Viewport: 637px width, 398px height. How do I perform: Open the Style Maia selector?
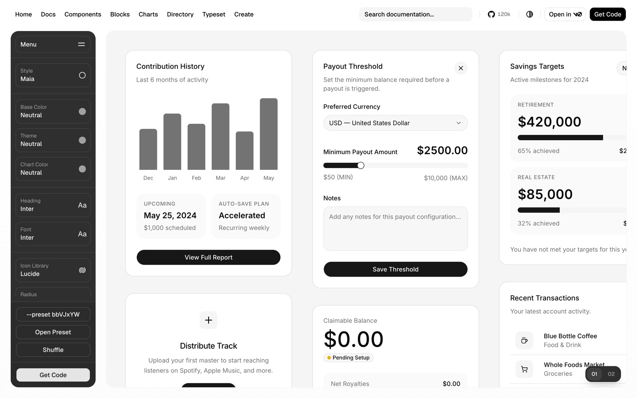[x=53, y=75]
